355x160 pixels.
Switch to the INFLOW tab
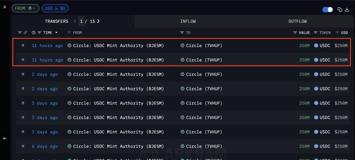click(188, 21)
